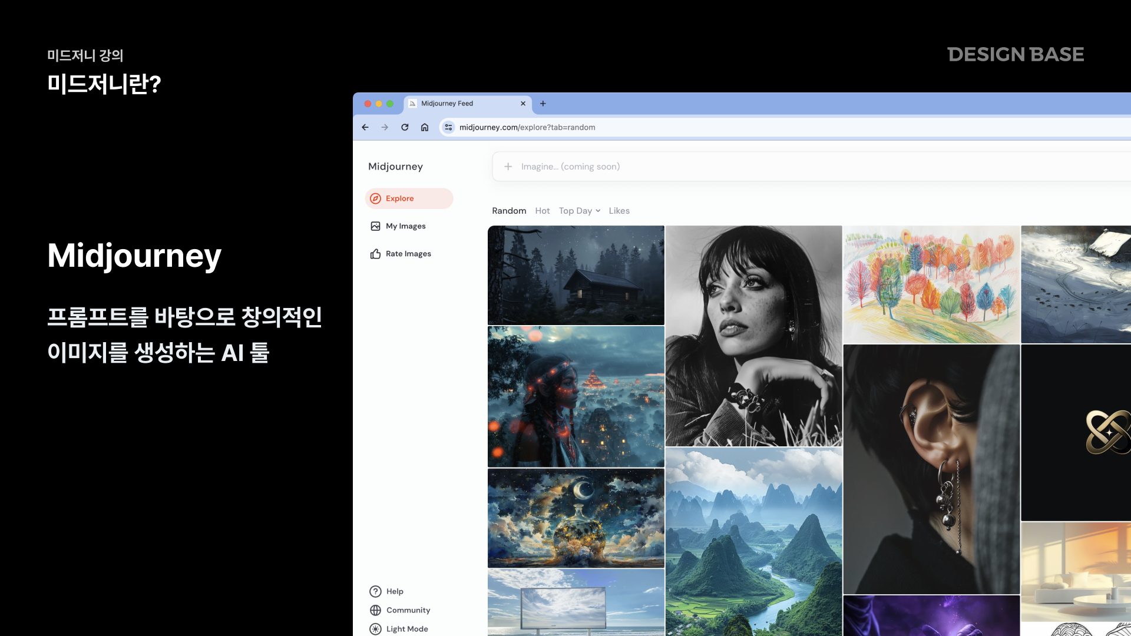
Task: Go to the browser home page icon
Action: (x=425, y=127)
